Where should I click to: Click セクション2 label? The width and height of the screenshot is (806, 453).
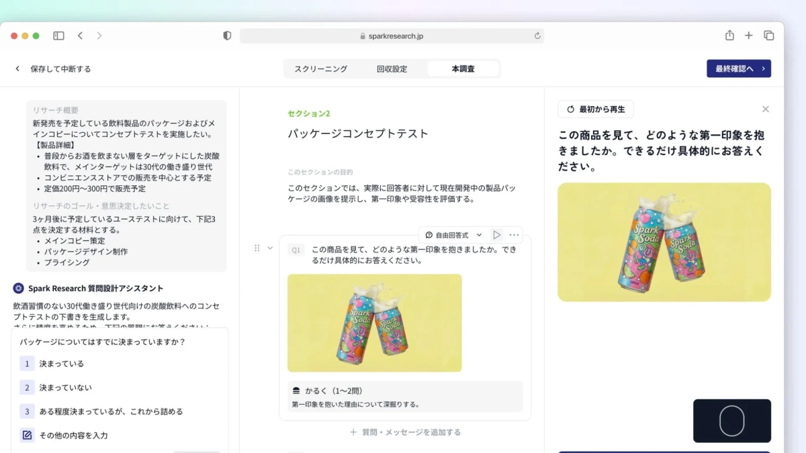(309, 113)
